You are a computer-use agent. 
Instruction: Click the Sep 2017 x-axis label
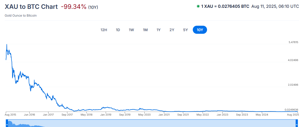pyautogui.click(x=67, y=115)
